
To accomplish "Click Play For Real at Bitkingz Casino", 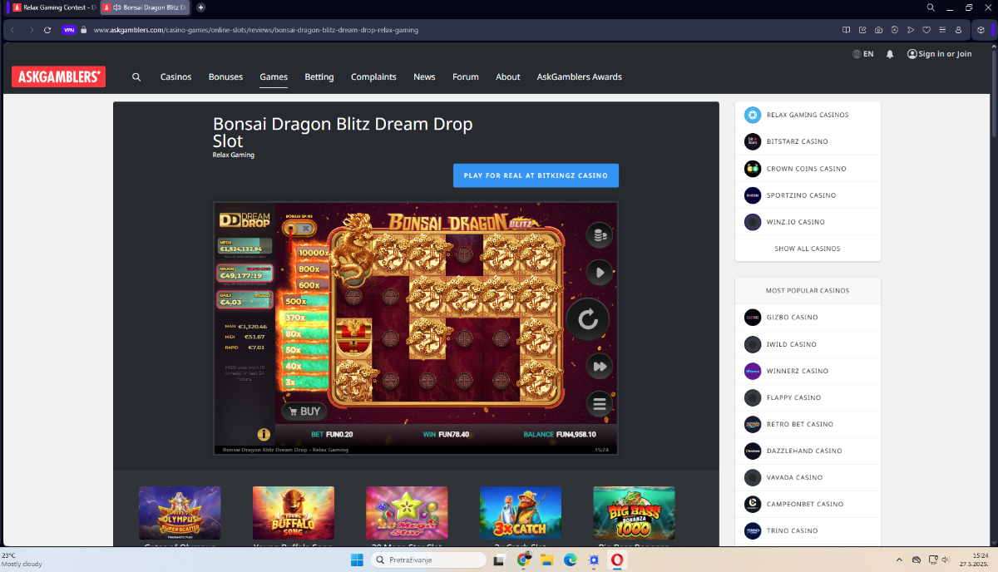I will coord(536,175).
